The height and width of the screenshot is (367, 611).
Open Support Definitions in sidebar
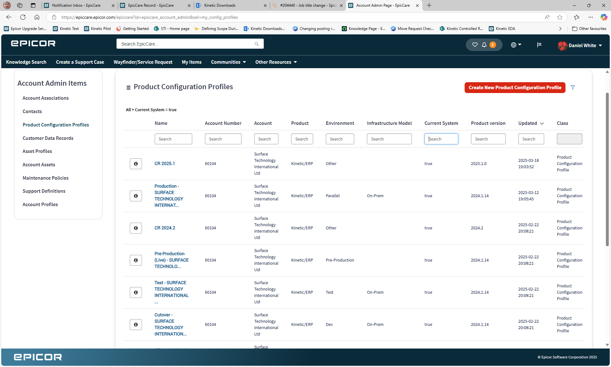pyautogui.click(x=44, y=191)
